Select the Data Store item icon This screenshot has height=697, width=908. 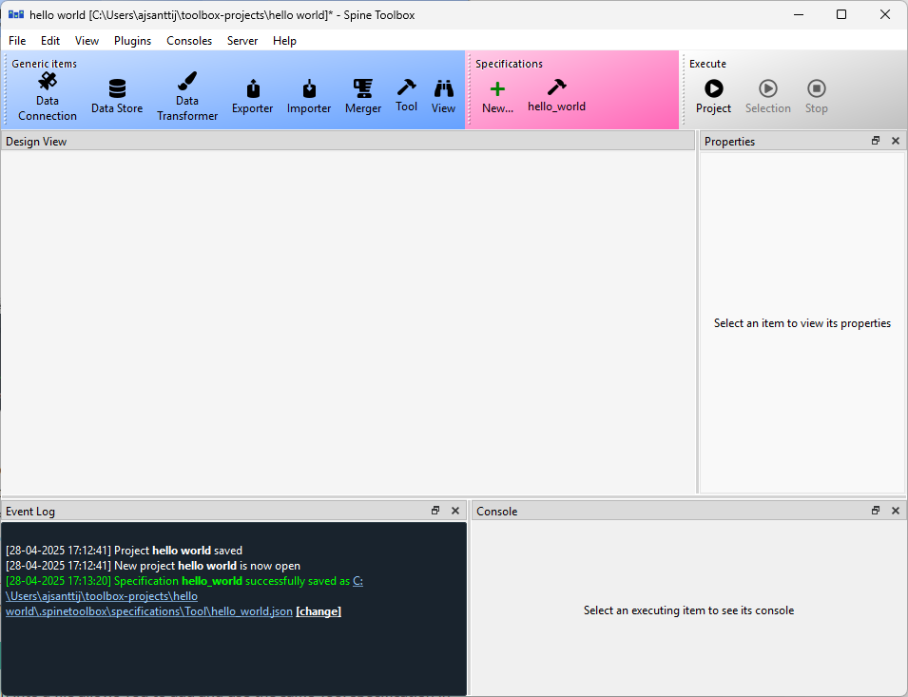tap(117, 88)
